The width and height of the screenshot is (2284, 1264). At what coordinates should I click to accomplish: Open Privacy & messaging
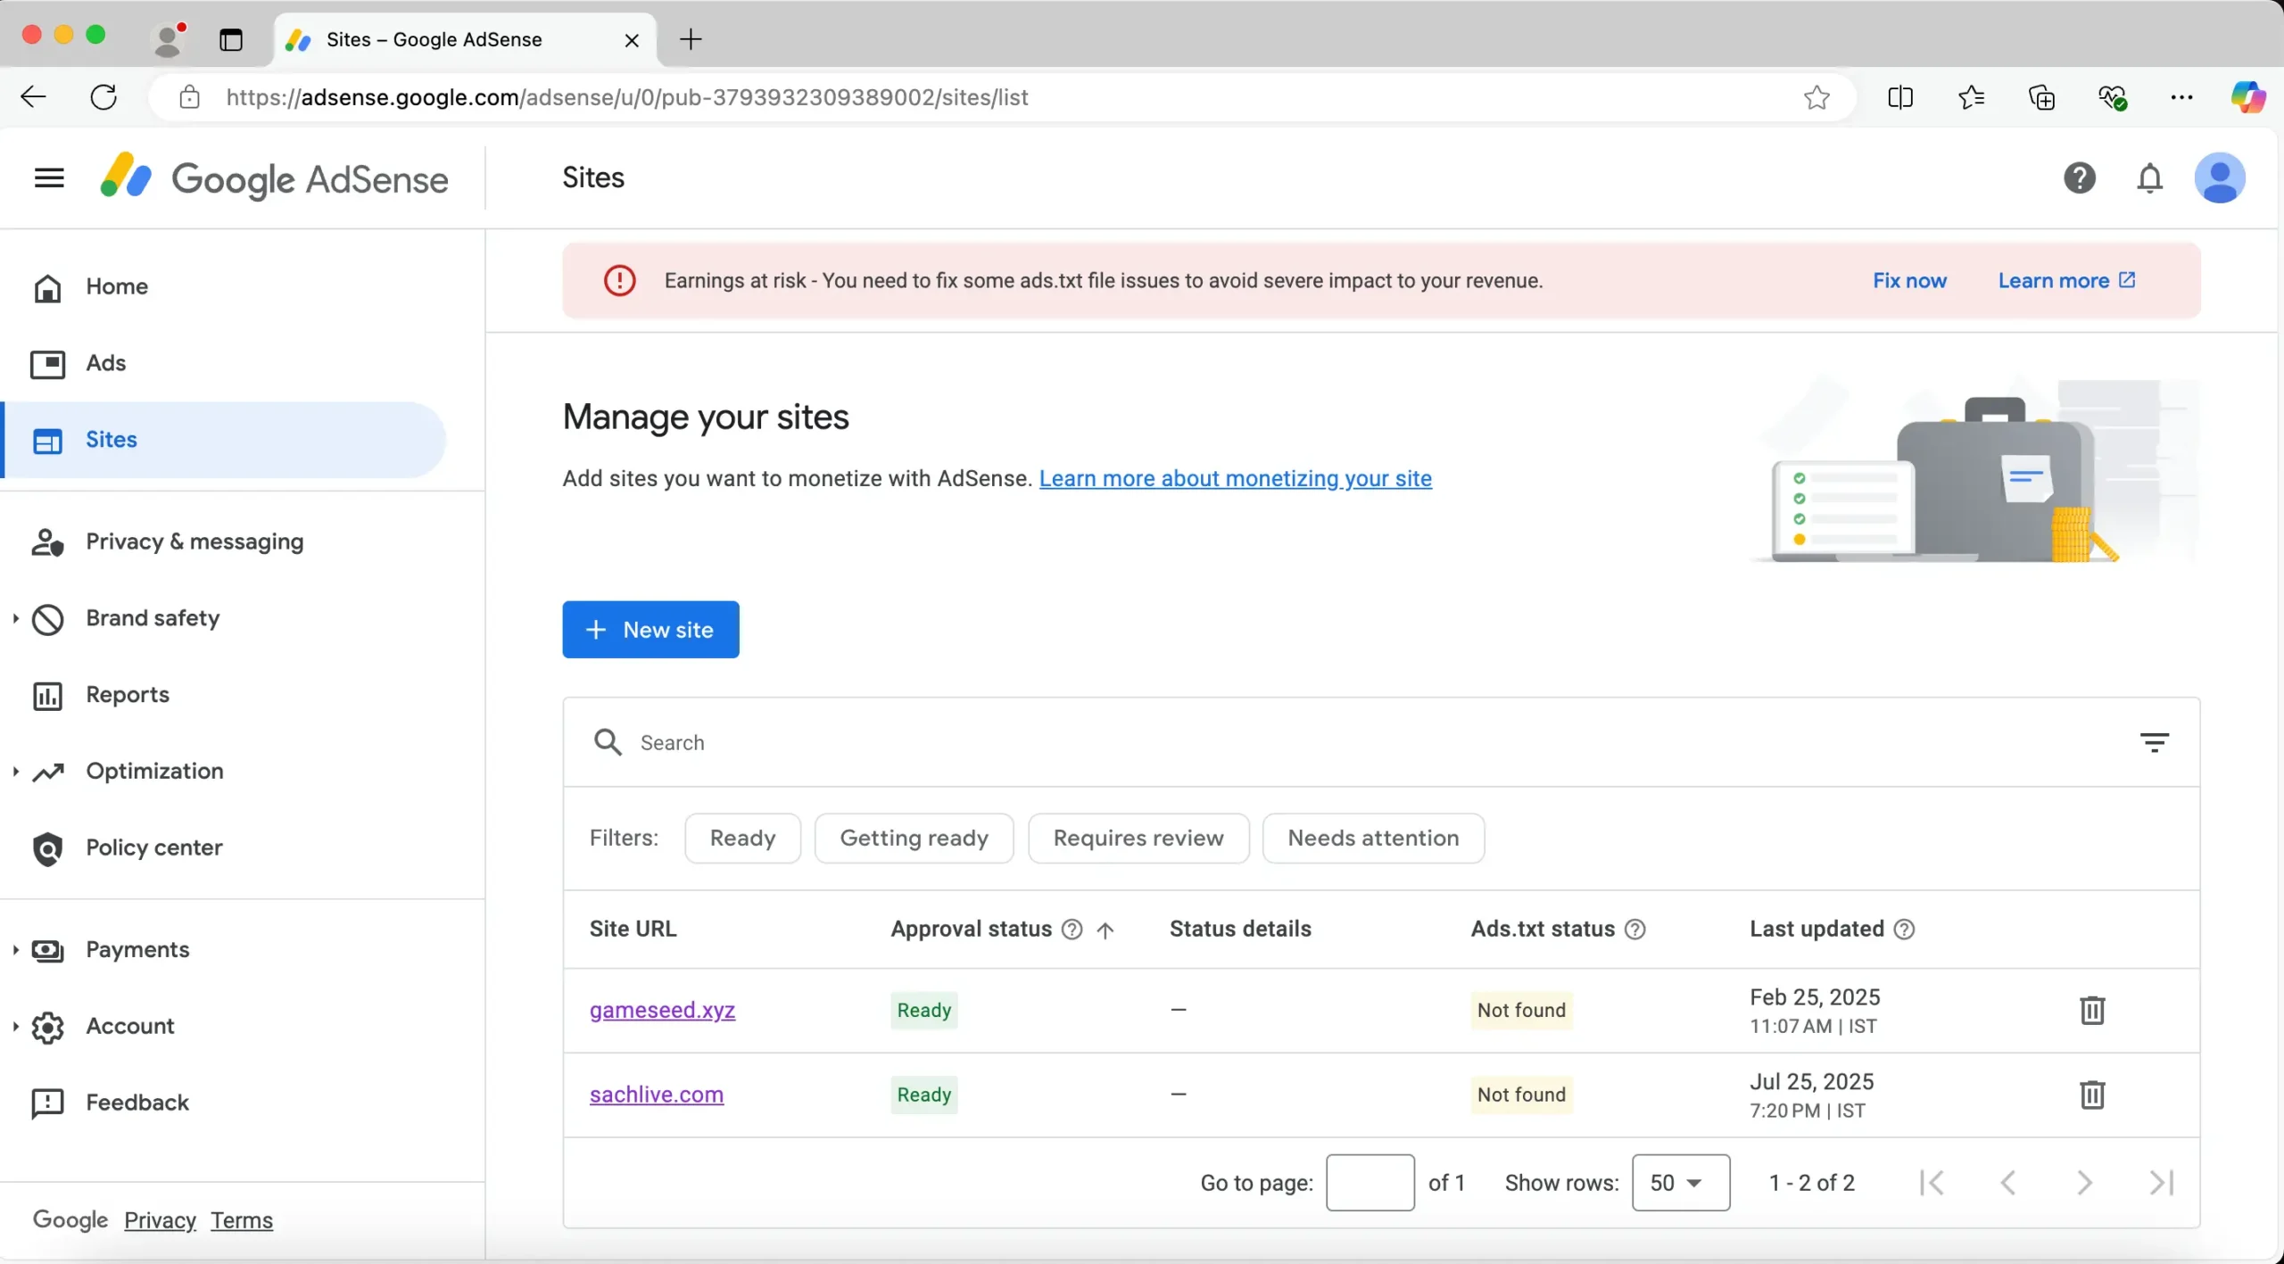[194, 541]
